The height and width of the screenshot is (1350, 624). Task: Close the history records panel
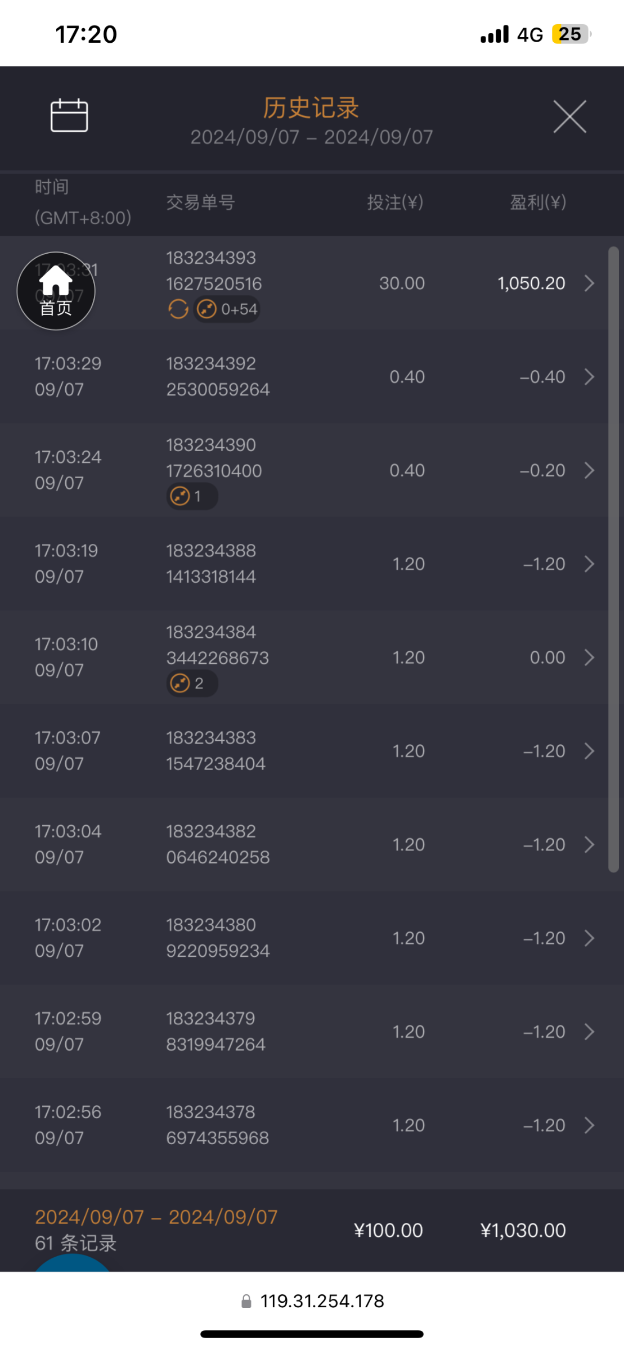click(x=569, y=117)
